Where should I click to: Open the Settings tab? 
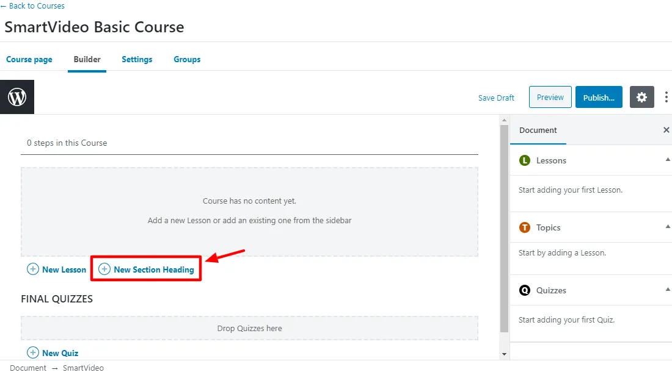coord(137,59)
